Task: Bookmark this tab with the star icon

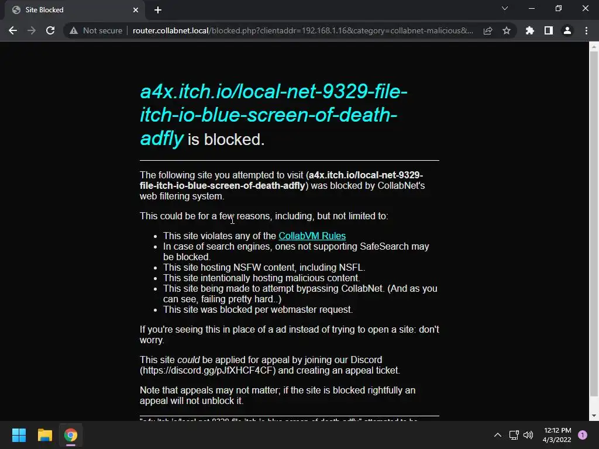Action: pos(507,30)
